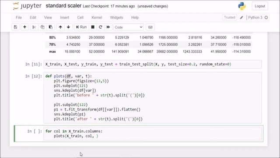Open the command palette keyboard icon
The width and height of the screenshot is (280, 158).
click(150, 27)
